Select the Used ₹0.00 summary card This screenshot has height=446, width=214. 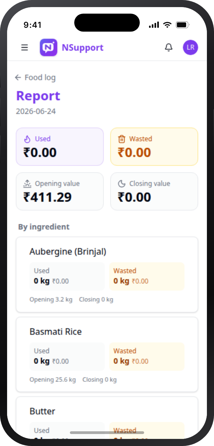coord(60,147)
